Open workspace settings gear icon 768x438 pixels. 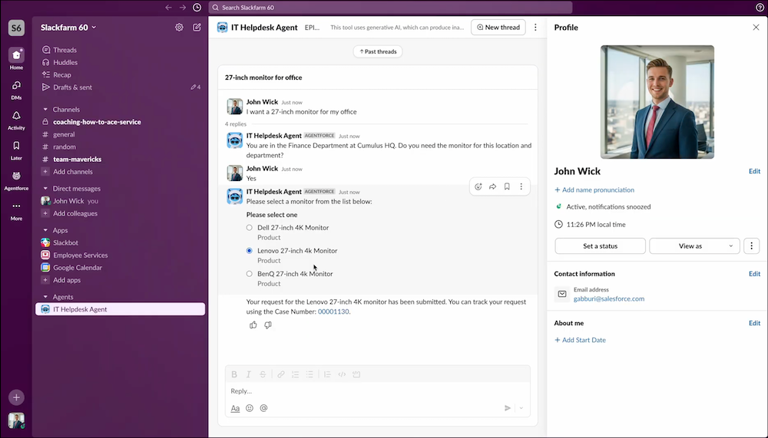pos(179,28)
